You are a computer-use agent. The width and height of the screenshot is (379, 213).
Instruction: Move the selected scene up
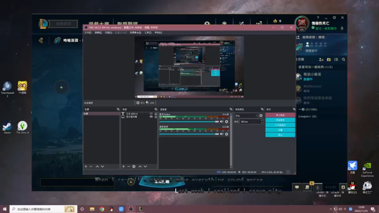click(x=97, y=167)
